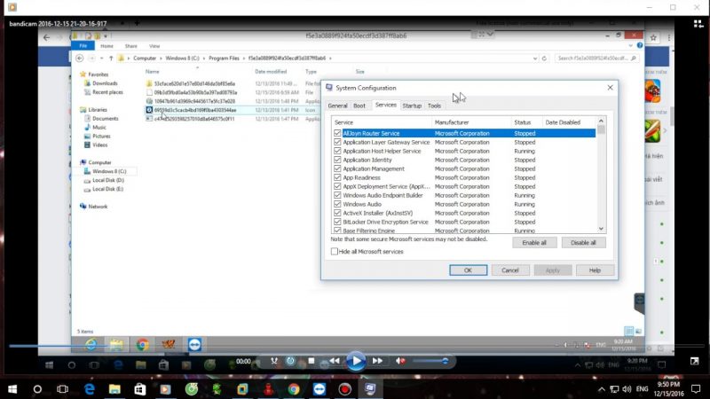
Task: Open the General tab in System Configuration
Action: 337,106
